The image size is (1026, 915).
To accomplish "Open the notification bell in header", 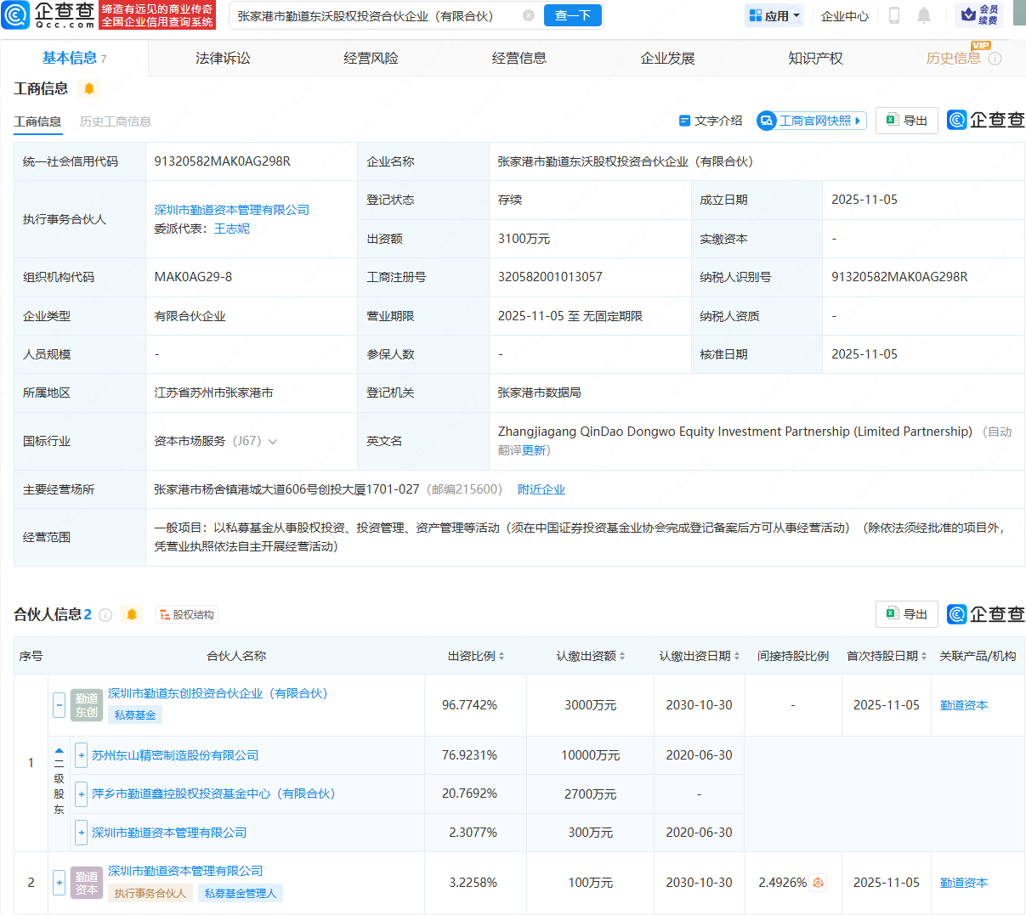I will 924,15.
